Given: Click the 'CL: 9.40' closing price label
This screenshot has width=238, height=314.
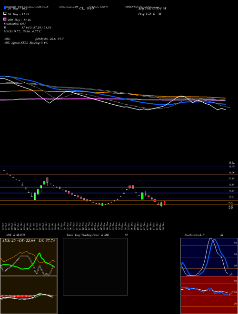Looking at the screenshot, I should 87,9.
